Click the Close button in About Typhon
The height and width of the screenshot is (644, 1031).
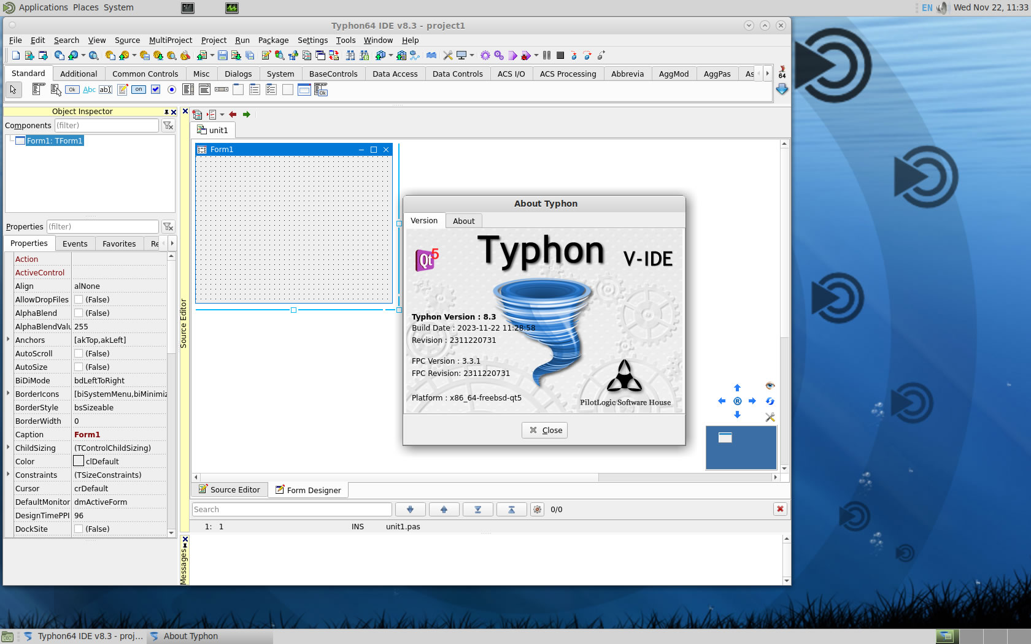tap(545, 431)
